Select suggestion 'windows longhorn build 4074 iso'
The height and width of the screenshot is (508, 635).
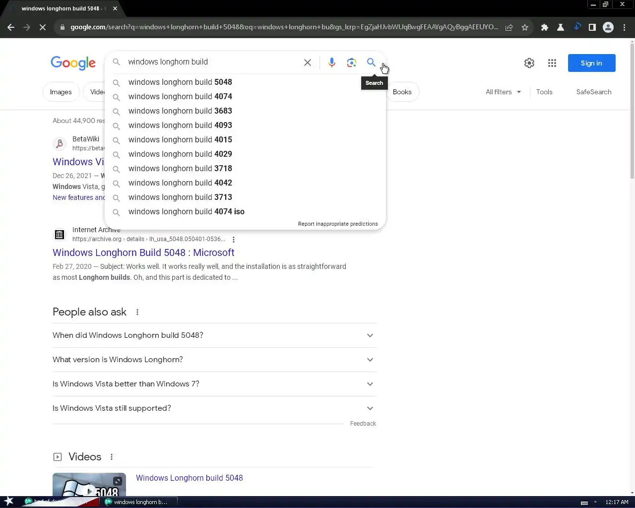(x=245, y=212)
